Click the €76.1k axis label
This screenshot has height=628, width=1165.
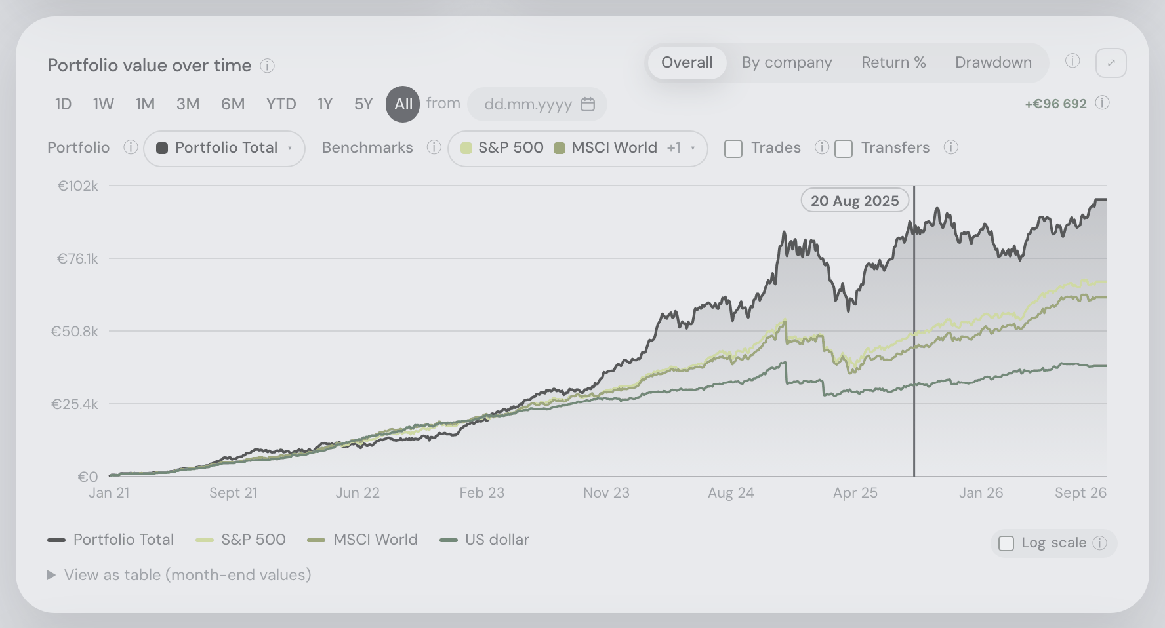point(77,258)
